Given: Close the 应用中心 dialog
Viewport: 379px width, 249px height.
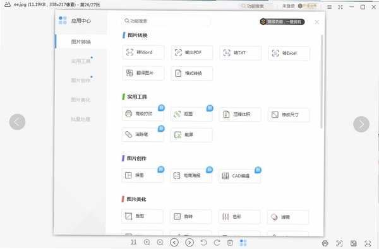Looking at the screenshot, I should [317, 22].
